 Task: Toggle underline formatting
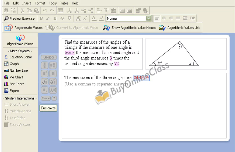tap(55, 19)
